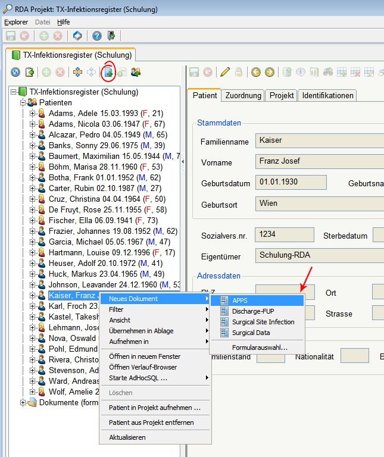Expand the Adams, Adele patient node

[x=33, y=114]
